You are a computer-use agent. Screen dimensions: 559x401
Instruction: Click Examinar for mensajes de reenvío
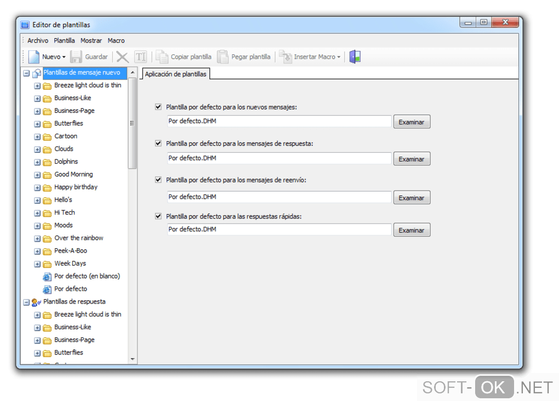point(412,197)
